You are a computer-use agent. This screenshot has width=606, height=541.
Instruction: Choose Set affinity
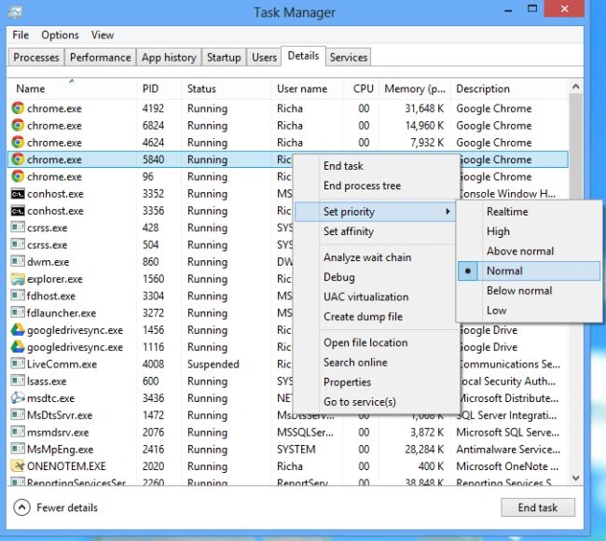point(375,231)
